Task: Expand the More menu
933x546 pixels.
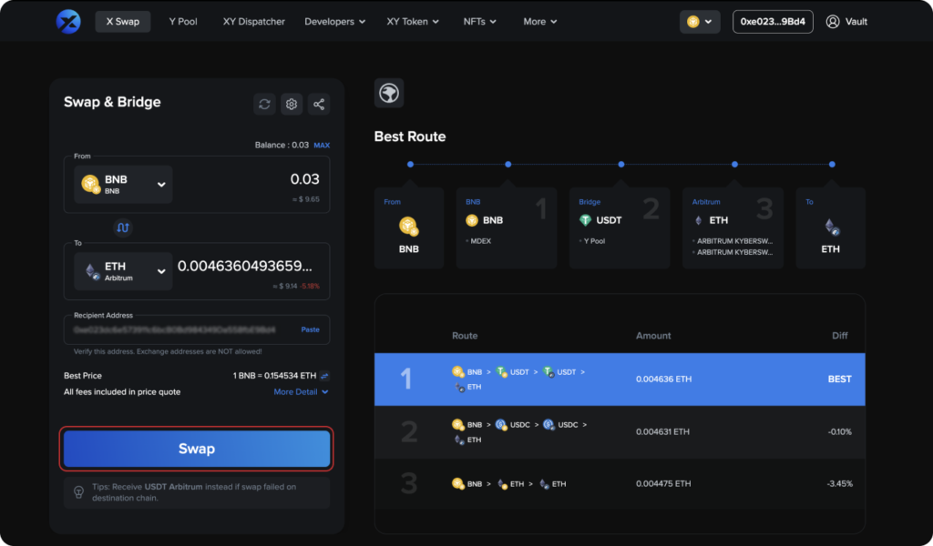Action: [540, 22]
